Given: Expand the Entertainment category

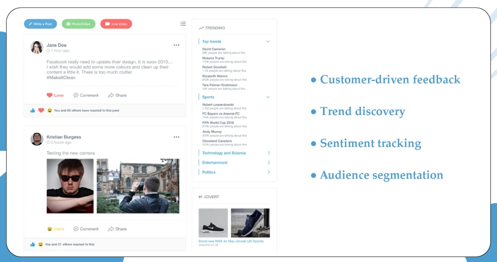Looking at the screenshot, I should click(268, 163).
